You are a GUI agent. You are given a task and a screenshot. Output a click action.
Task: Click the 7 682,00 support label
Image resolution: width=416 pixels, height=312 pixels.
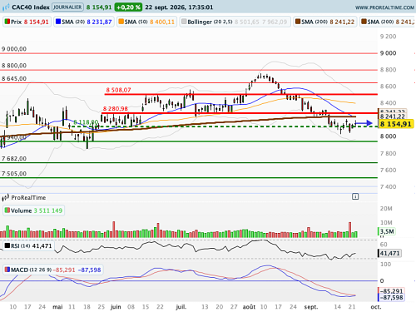click(14, 159)
